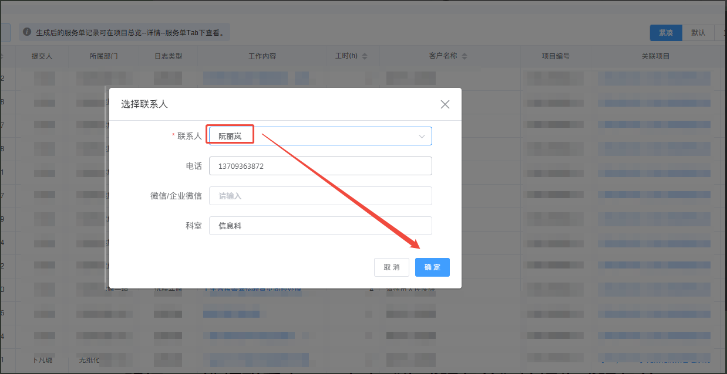The width and height of the screenshot is (727, 374).
Task: Click the info icon in the notice bar
Action: coord(27,32)
